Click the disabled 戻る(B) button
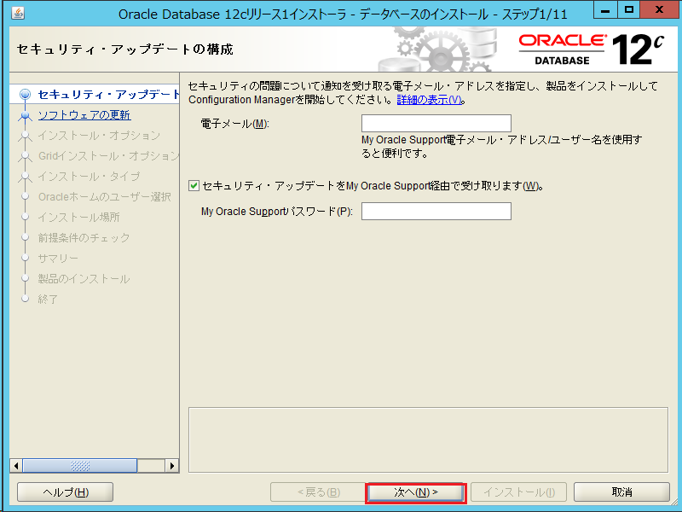 coord(318,492)
